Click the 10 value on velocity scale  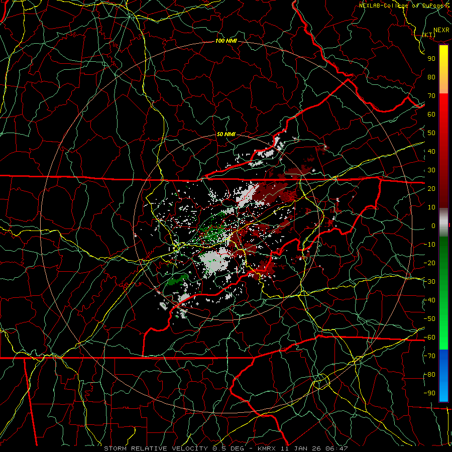[x=431, y=207]
